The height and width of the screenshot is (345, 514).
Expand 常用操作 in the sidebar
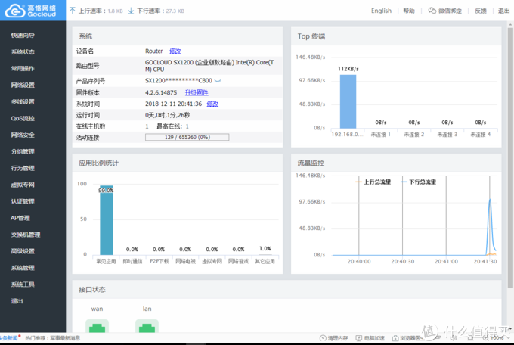click(x=23, y=69)
